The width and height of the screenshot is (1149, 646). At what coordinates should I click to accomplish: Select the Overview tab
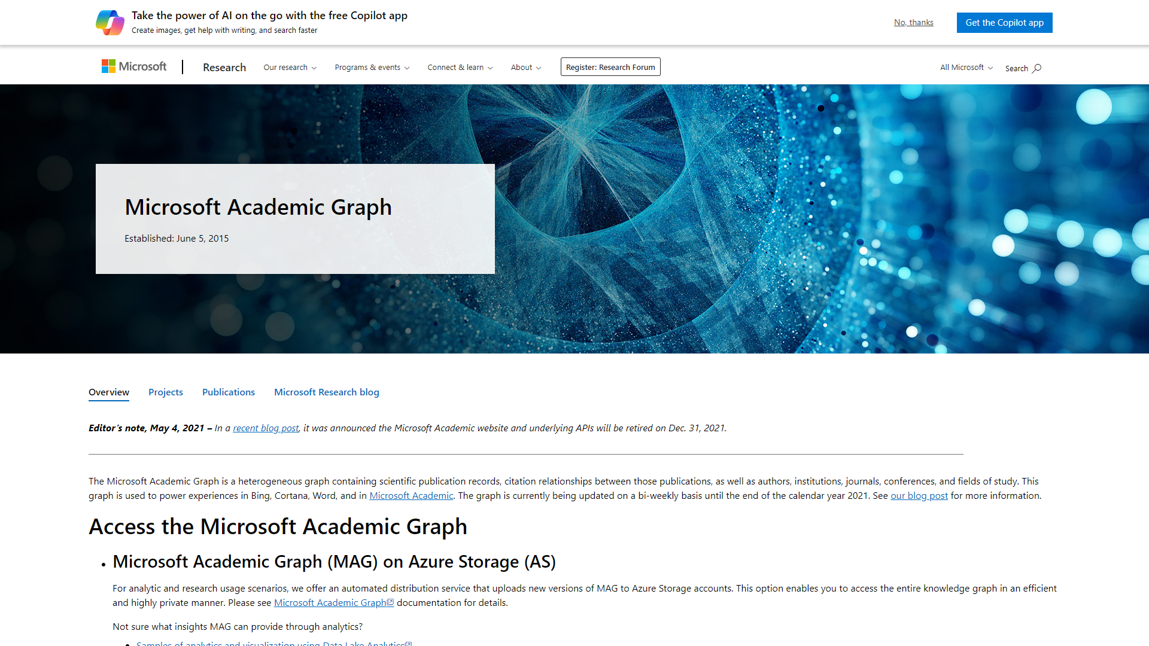click(x=108, y=392)
